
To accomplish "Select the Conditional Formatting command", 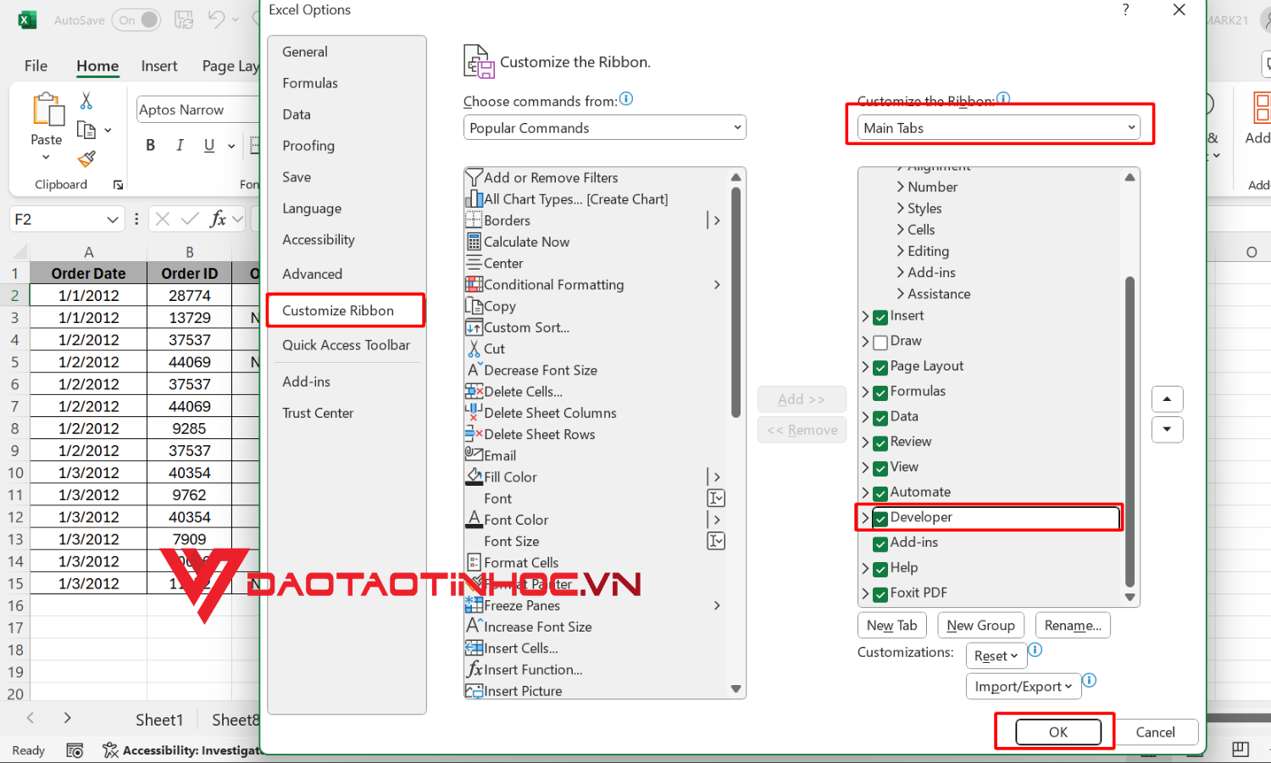I will tap(596, 284).
